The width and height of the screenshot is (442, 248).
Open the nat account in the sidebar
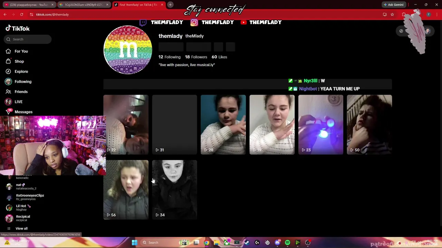(21, 186)
